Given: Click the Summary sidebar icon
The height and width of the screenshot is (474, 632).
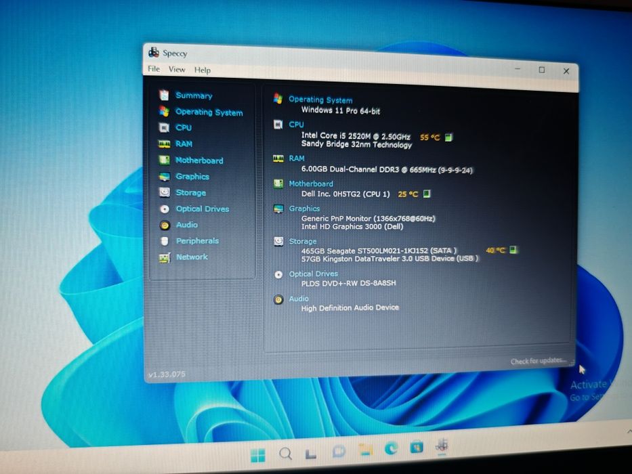Looking at the screenshot, I should tap(164, 95).
